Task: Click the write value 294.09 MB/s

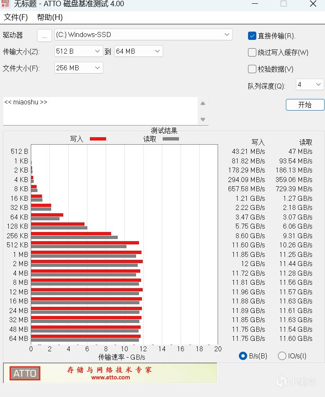Action: click(246, 180)
